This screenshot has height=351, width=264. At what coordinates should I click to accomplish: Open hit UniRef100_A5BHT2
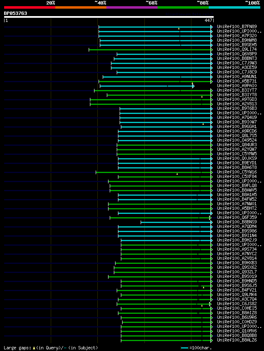[x=237, y=208]
